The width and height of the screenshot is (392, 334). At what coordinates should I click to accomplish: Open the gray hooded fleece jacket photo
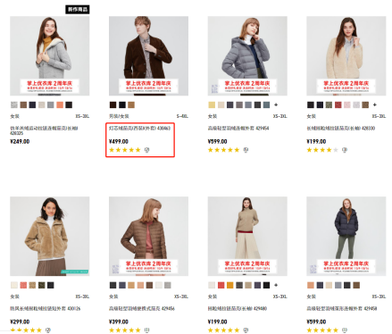[x=50, y=56]
